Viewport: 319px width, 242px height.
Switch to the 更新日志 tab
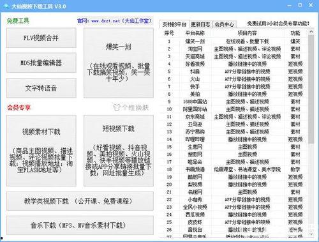point(200,24)
